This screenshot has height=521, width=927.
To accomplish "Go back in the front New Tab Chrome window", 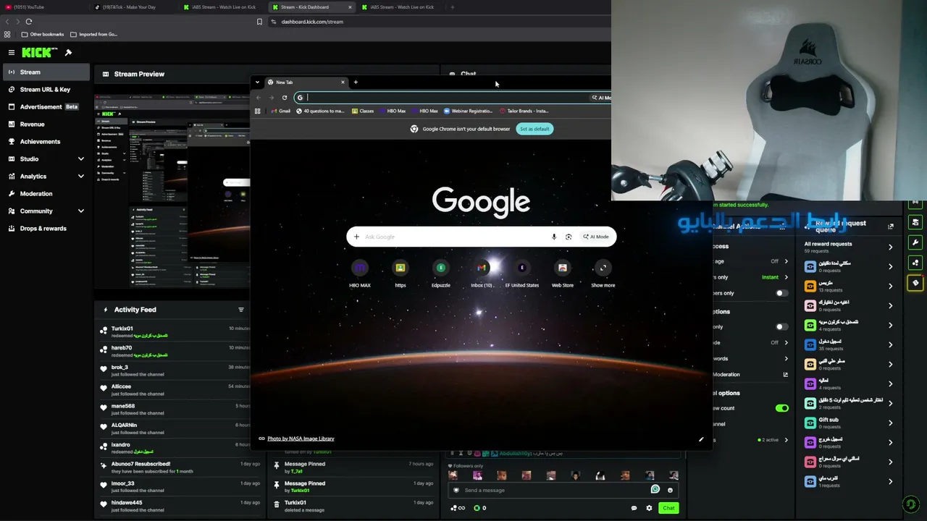I will [x=259, y=98].
